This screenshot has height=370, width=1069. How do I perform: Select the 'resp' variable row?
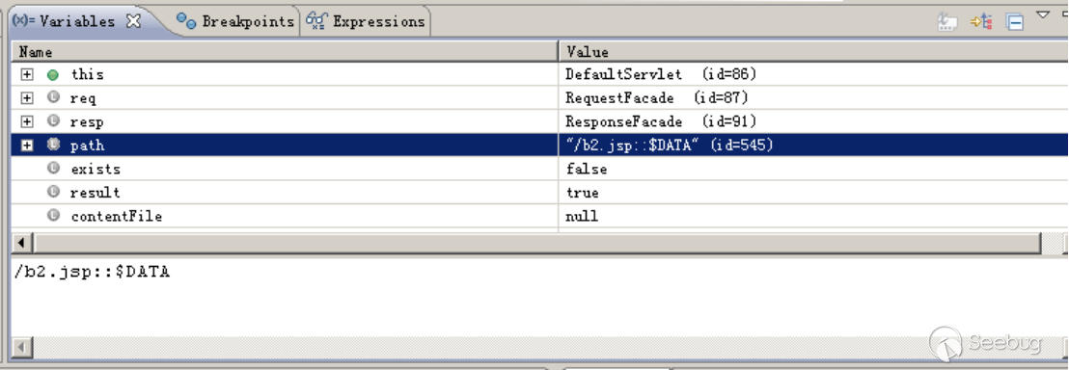tap(539, 122)
